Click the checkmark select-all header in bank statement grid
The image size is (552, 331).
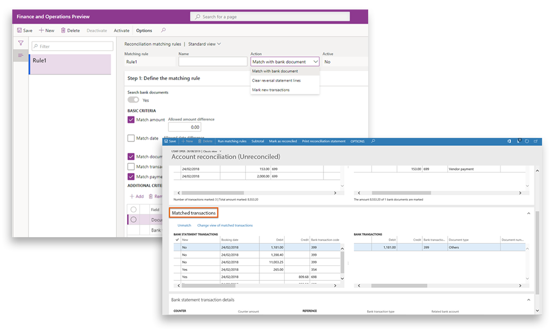[177, 239]
